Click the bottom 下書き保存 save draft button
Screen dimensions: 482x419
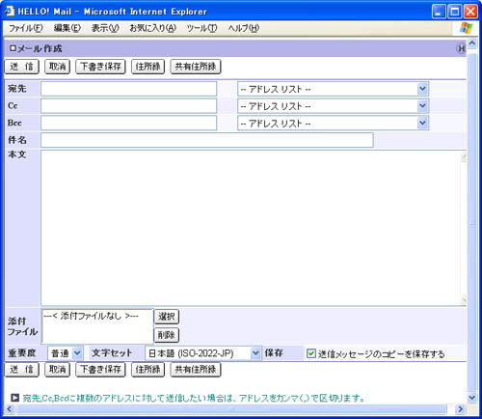(100, 370)
